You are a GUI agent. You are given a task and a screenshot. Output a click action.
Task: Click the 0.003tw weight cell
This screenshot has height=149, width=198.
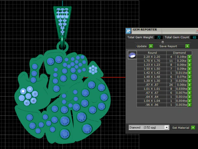181,105
